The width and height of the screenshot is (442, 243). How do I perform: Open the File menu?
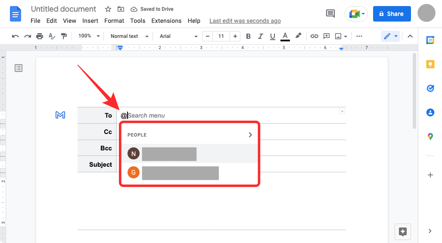[35, 21]
